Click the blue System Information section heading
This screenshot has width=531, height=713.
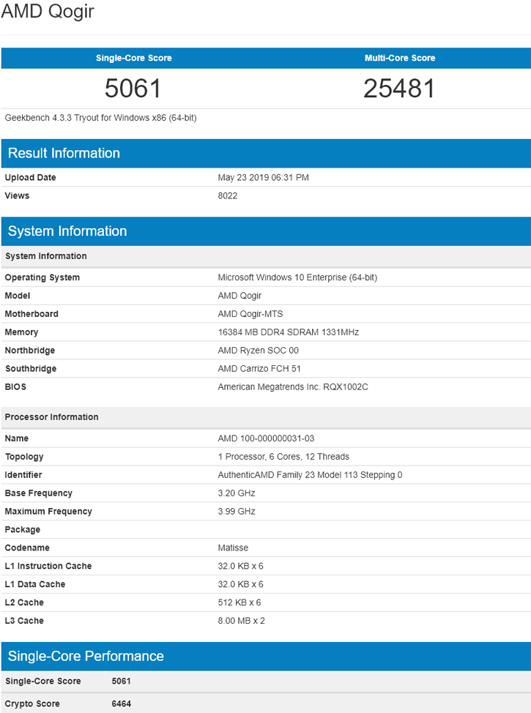click(x=67, y=231)
